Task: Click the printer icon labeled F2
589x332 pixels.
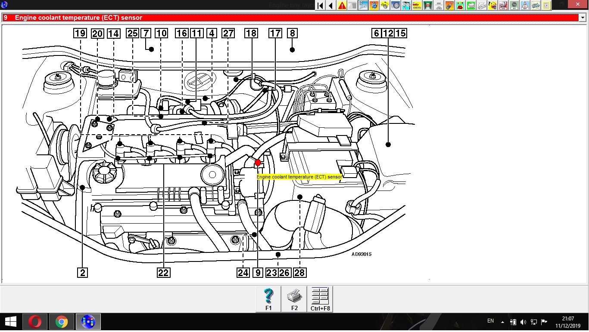Action: [294, 299]
